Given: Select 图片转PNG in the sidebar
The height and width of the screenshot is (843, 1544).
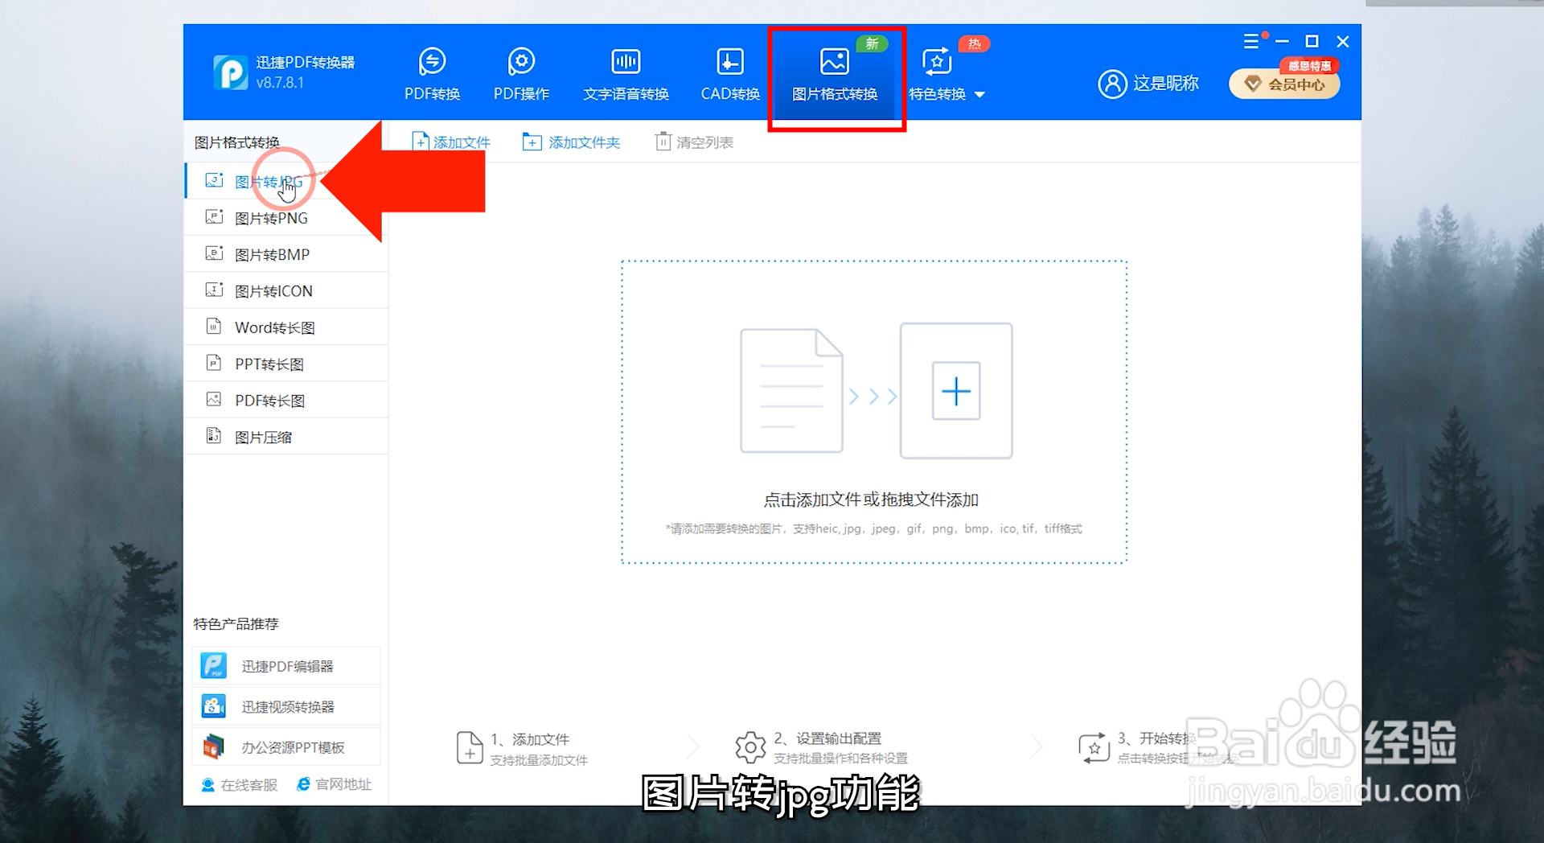Looking at the screenshot, I should [270, 217].
